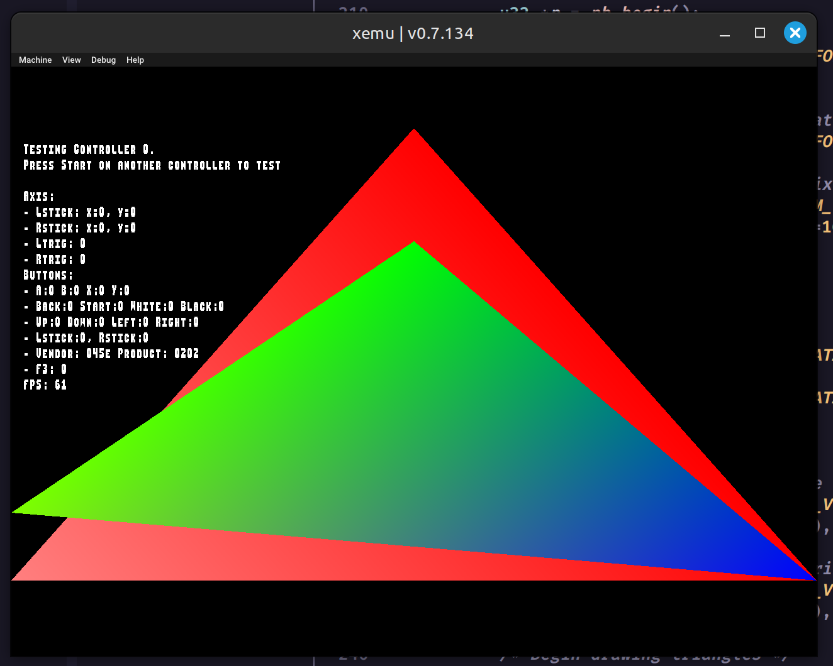Open the Debug menu
833x666 pixels.
pyautogui.click(x=103, y=60)
